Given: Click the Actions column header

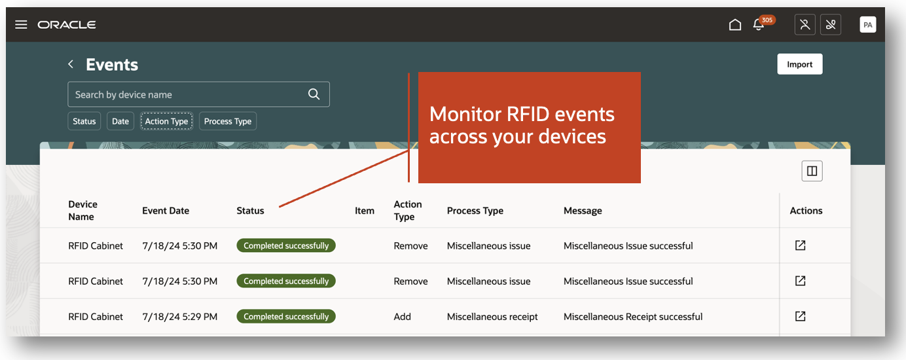Looking at the screenshot, I should pos(806,211).
